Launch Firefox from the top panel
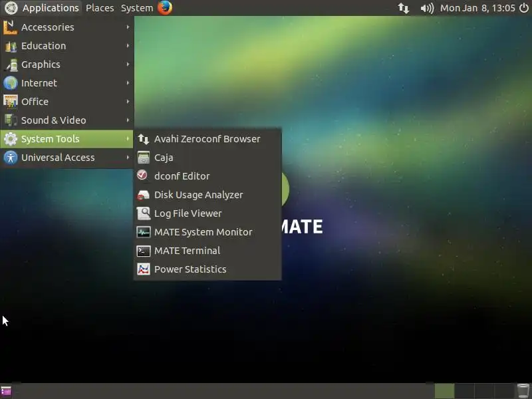 point(165,7)
